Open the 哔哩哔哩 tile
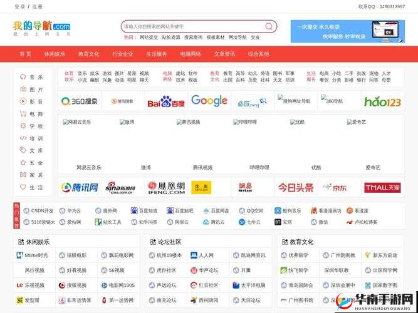Screen dimensions: 418x313 click(x=259, y=145)
